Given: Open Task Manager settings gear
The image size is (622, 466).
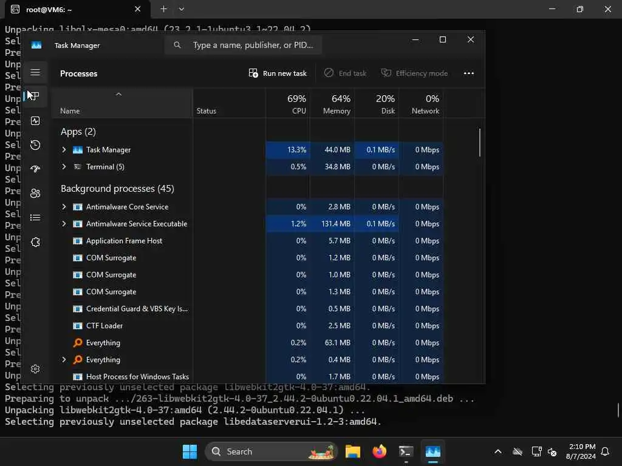Looking at the screenshot, I should pos(35,370).
